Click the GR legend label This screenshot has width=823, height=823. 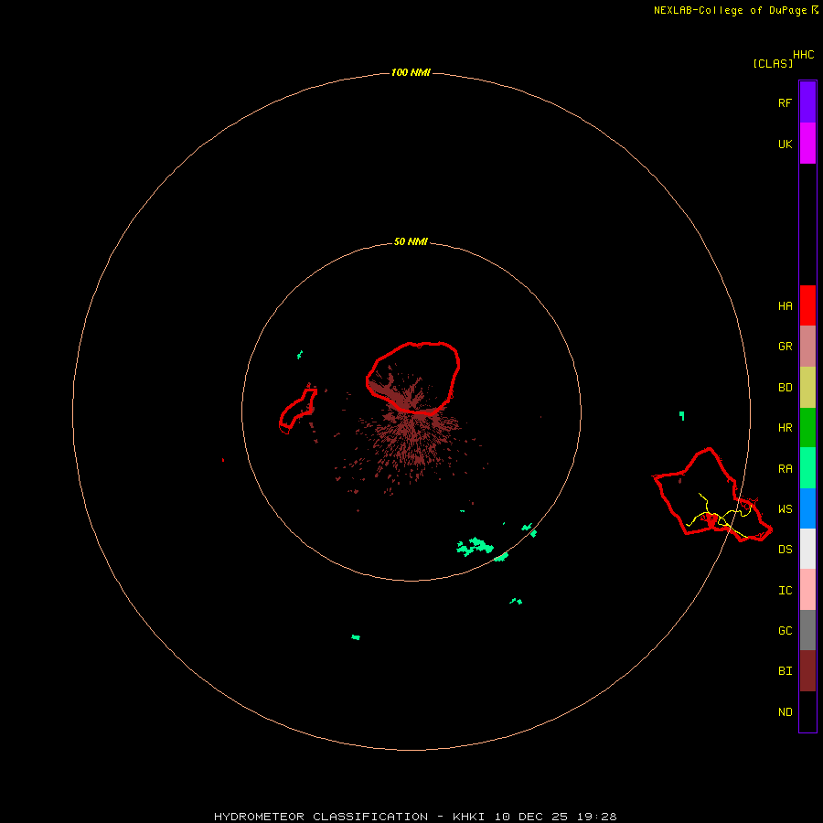point(785,347)
